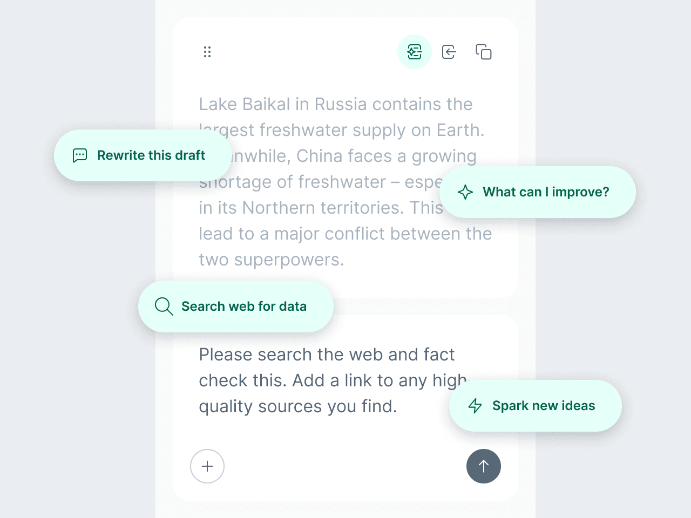Click the prompt line "quality sources you find."
The image size is (691, 518).
pos(297,406)
